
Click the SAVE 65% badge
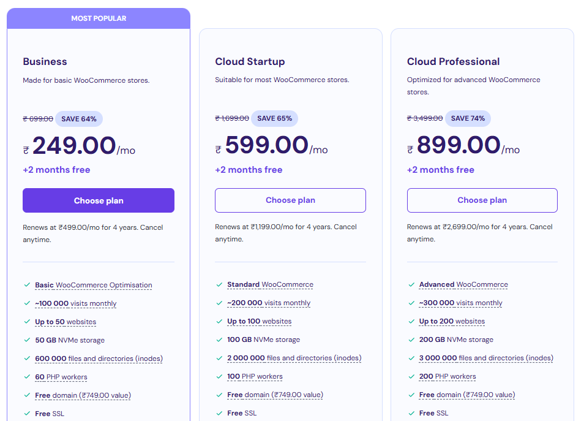tap(274, 118)
